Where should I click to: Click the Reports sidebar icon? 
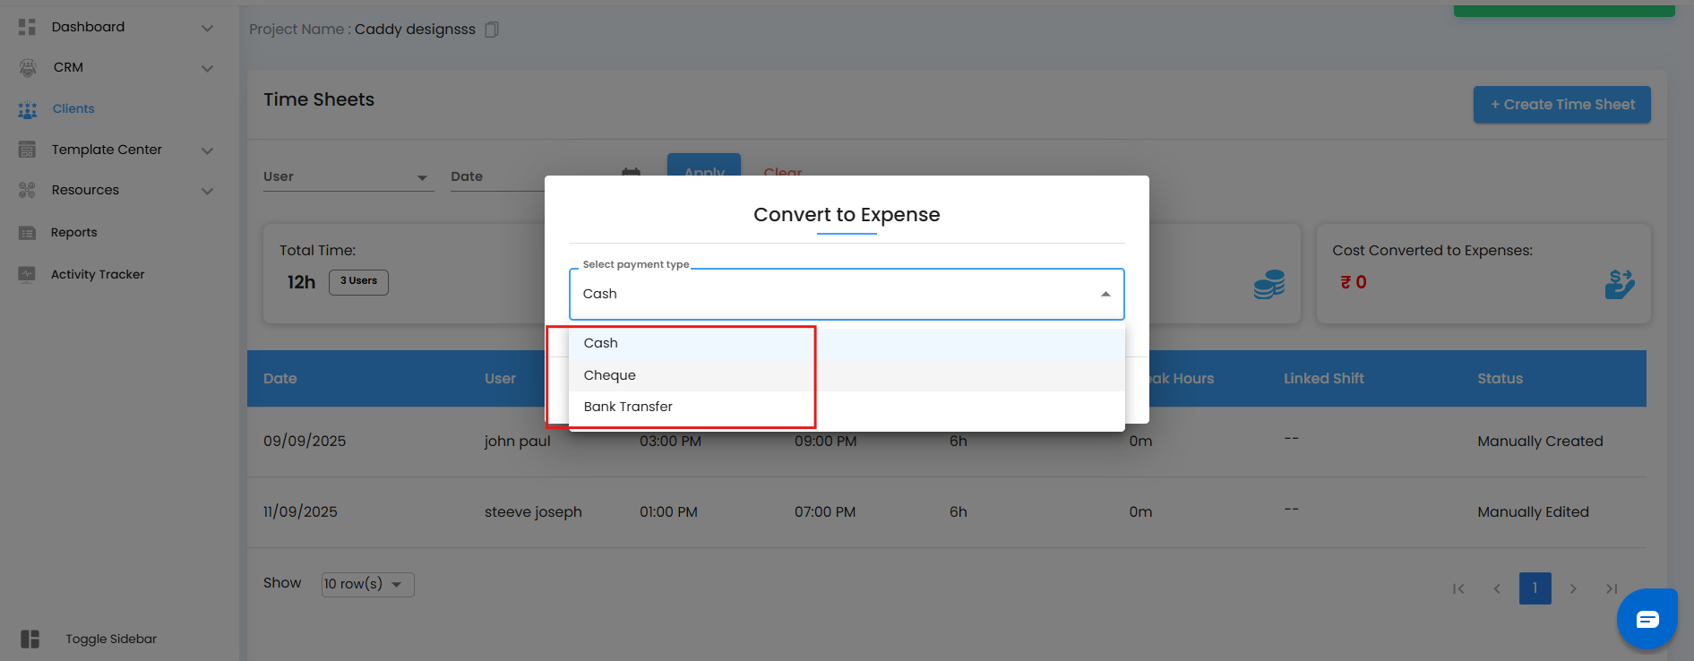pyautogui.click(x=28, y=233)
